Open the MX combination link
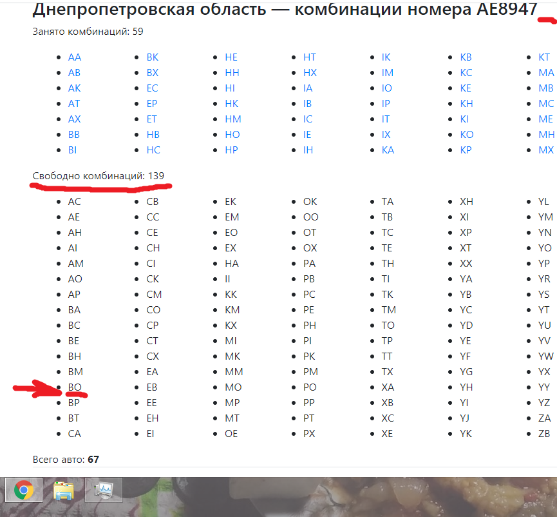Image resolution: width=557 pixels, height=517 pixels. [546, 150]
